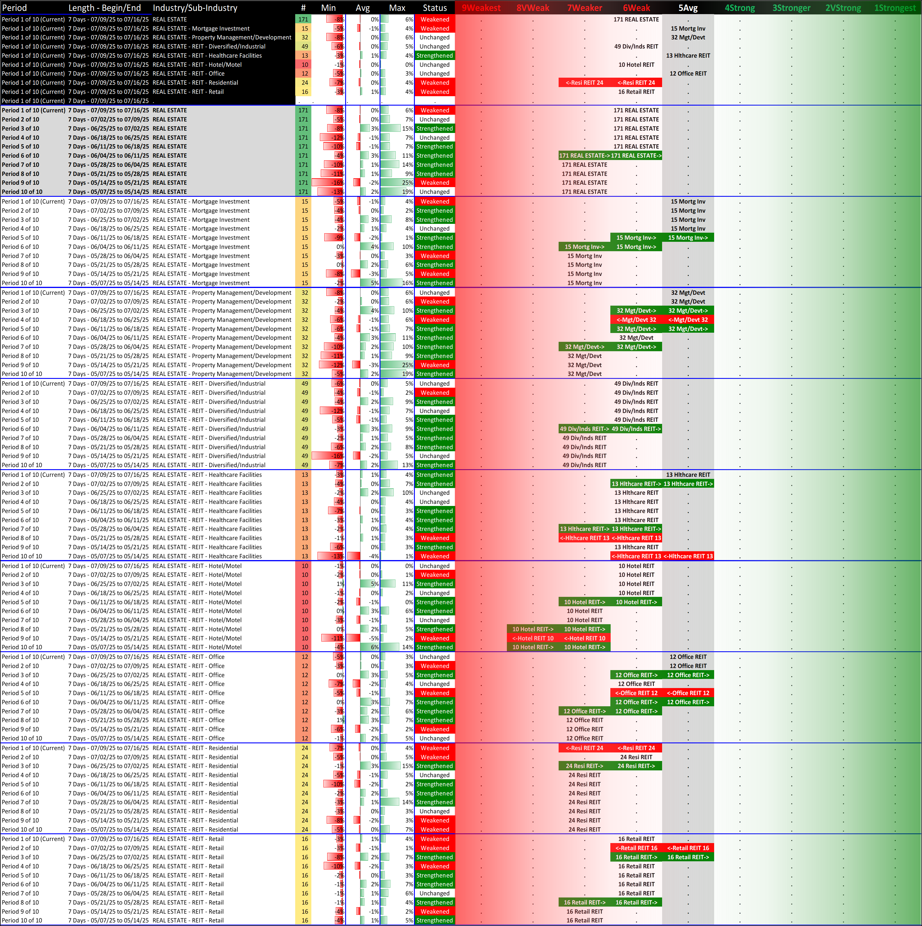Click the 5Avg rating column header
The width and height of the screenshot is (922, 926).
(688, 8)
